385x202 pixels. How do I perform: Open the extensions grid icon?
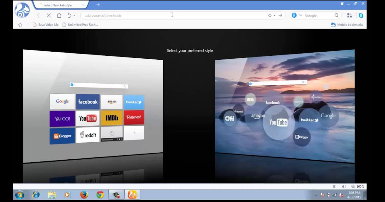pos(349,15)
